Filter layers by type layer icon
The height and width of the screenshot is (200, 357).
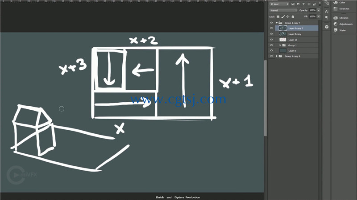coord(303,4)
